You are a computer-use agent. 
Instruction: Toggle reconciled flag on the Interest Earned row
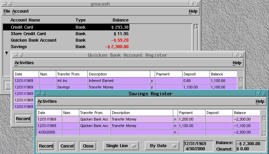(152, 81)
